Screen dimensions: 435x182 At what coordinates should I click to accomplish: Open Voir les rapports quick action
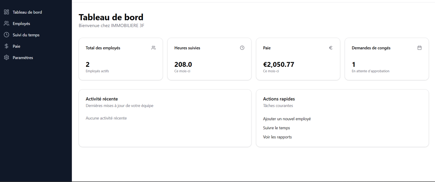click(x=277, y=137)
